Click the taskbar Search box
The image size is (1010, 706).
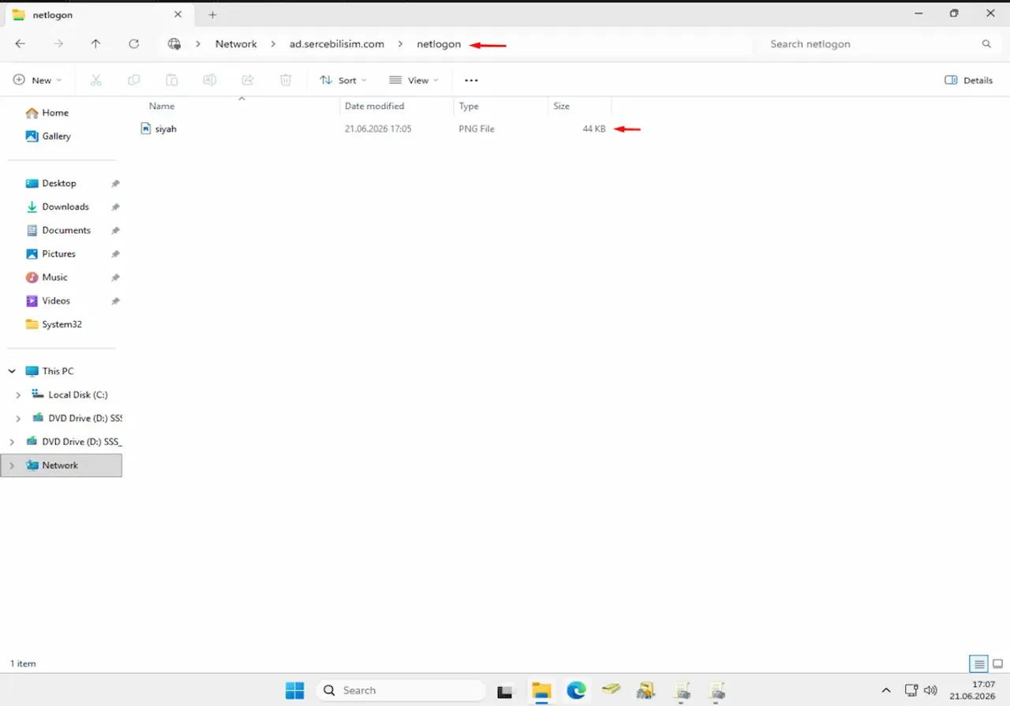point(401,690)
